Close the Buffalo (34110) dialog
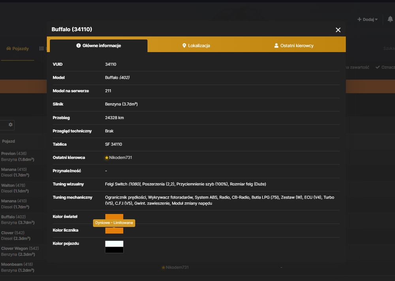The height and width of the screenshot is (281, 395). point(338,30)
